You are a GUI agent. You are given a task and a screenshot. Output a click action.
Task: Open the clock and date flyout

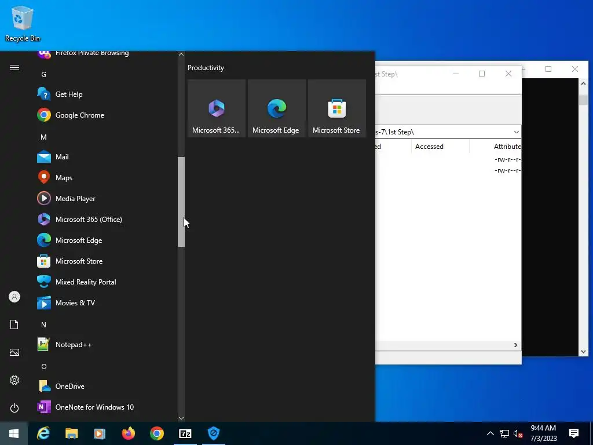click(x=543, y=433)
